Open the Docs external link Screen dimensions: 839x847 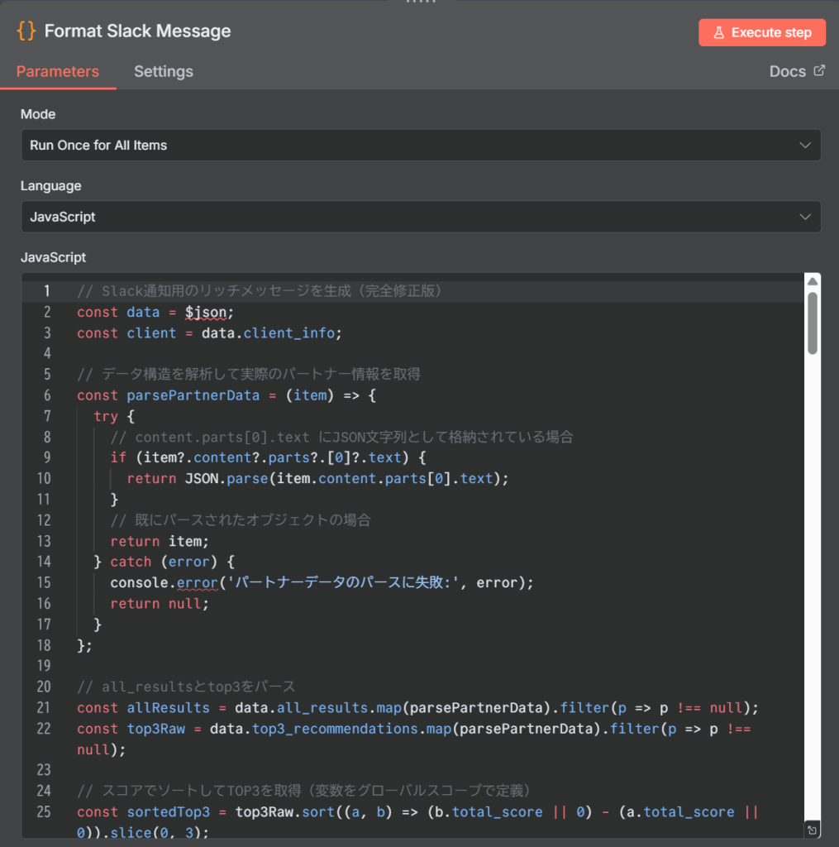tap(797, 71)
